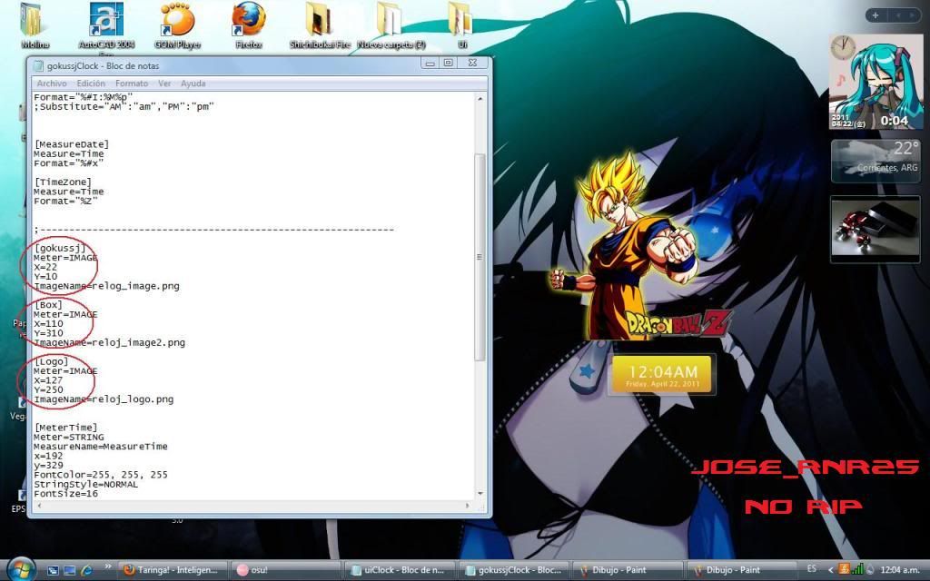Click the line ImageName=reloj_logo.png
The image size is (930, 581).
coord(104,399)
